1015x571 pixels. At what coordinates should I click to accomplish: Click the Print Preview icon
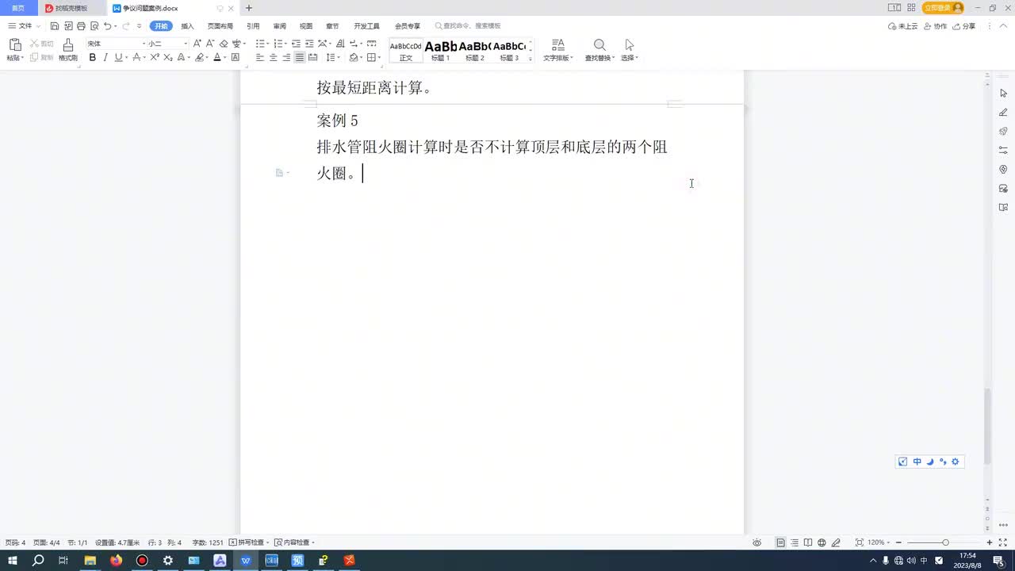94,26
